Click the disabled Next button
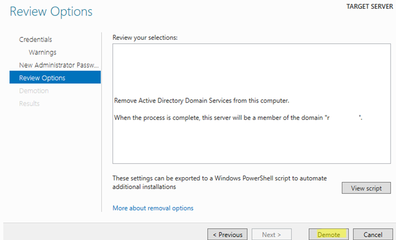The image size is (396, 240). click(x=272, y=234)
